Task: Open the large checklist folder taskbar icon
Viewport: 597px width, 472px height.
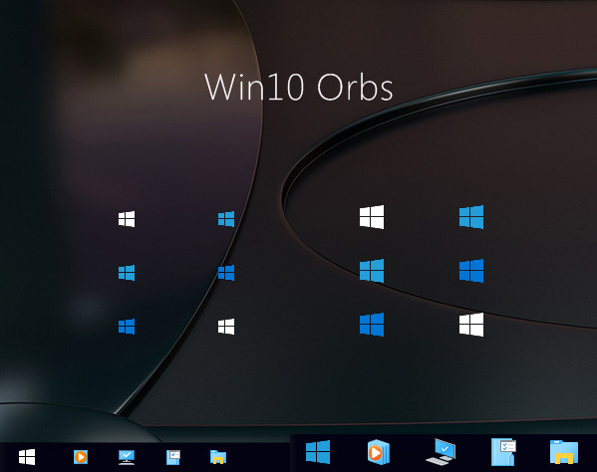Action: (503, 452)
